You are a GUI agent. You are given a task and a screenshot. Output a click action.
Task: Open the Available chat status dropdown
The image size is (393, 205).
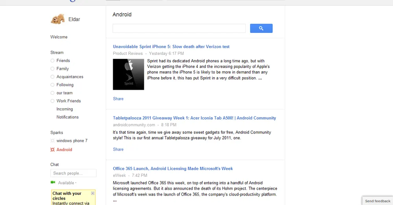click(x=68, y=183)
